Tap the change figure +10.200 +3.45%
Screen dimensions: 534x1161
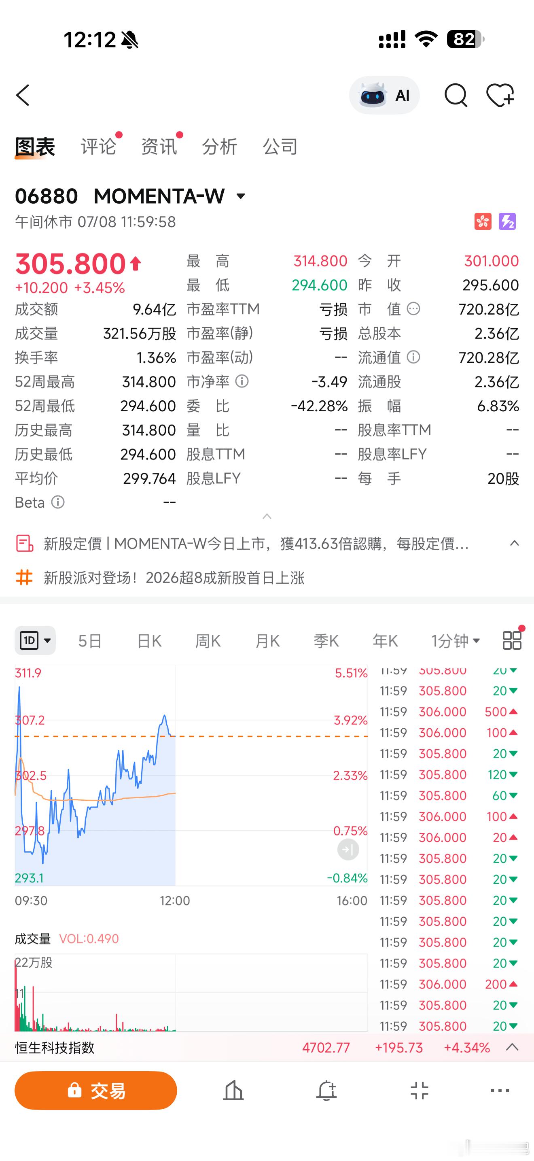tap(70, 287)
